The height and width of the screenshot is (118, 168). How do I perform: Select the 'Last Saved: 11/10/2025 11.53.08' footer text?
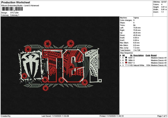click(x=55, y=116)
